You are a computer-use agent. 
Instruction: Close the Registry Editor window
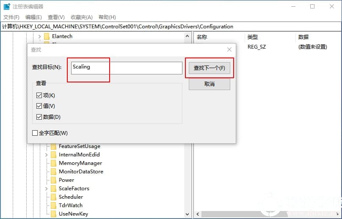pos(332,6)
